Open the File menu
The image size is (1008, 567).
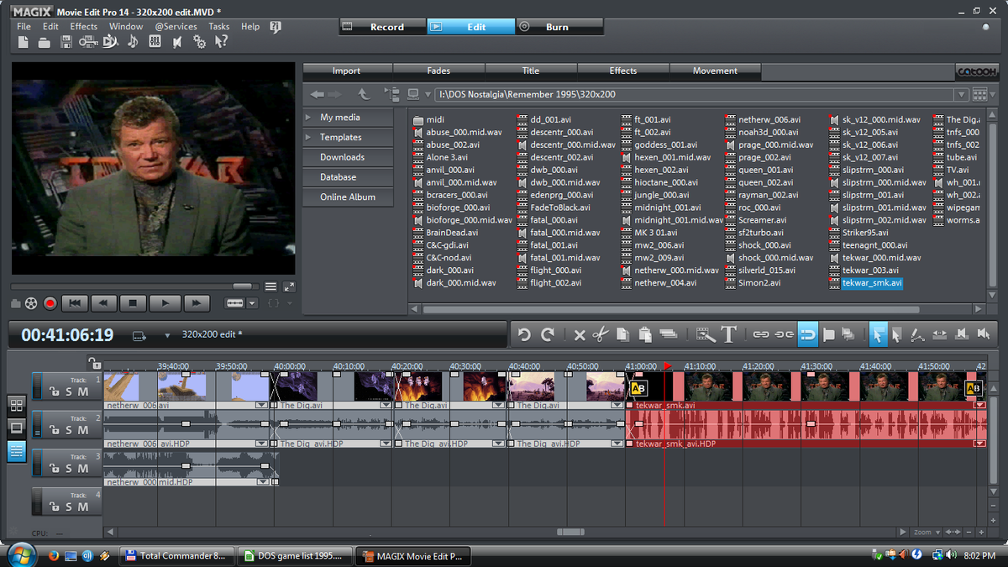pyautogui.click(x=24, y=26)
